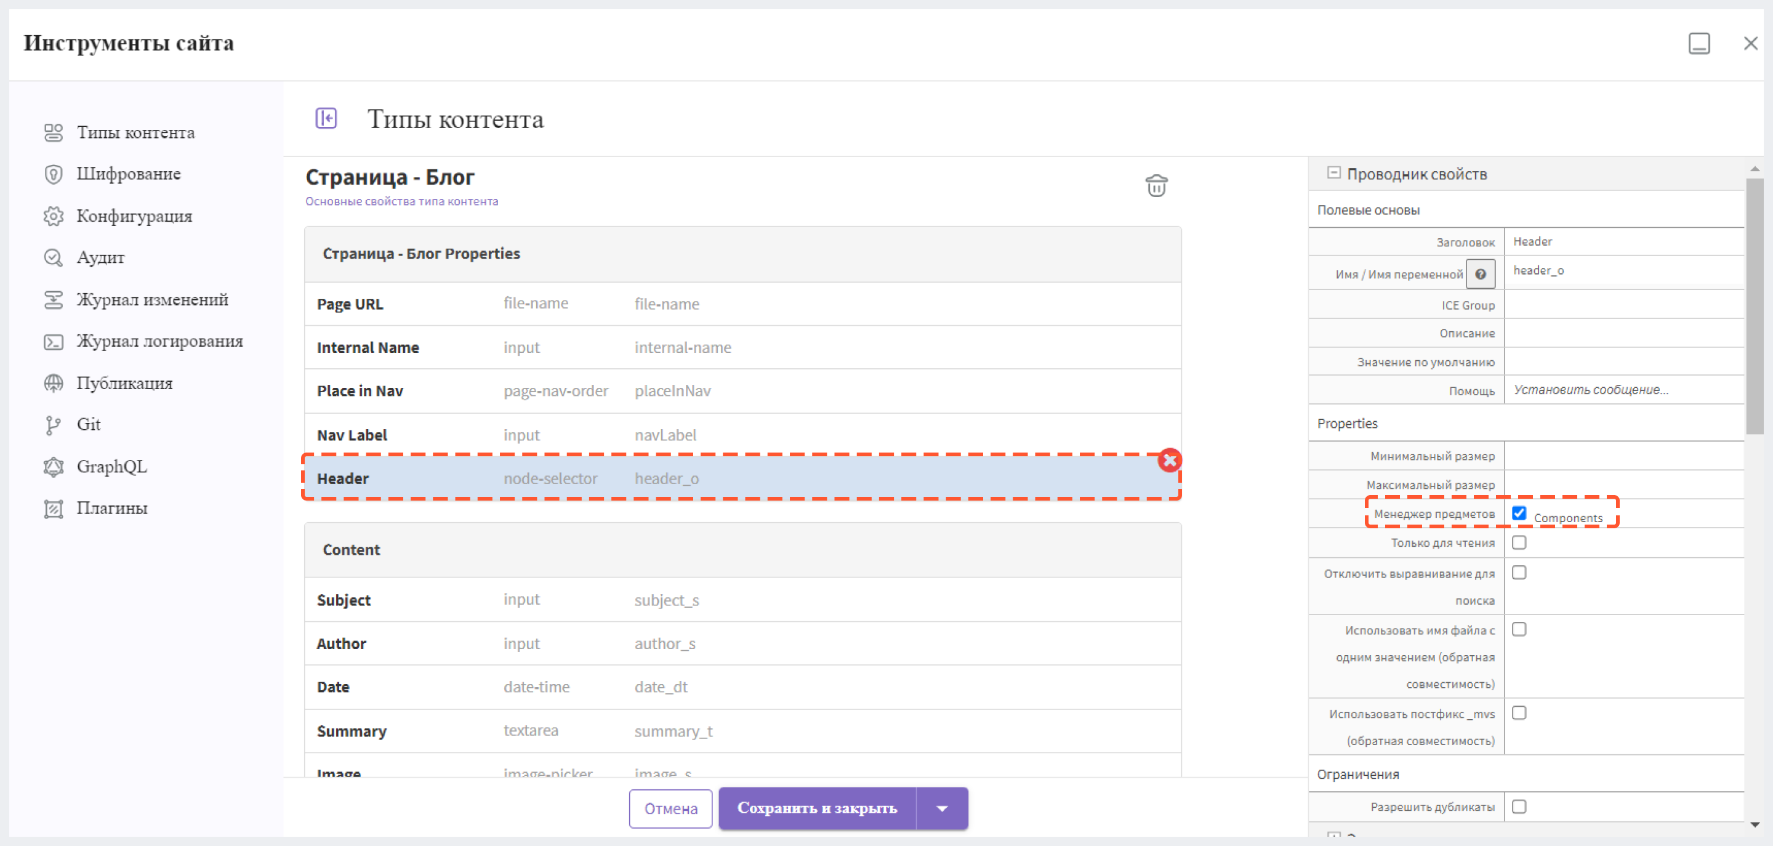Select the Date date-time row
1773x846 pixels.
point(742,687)
